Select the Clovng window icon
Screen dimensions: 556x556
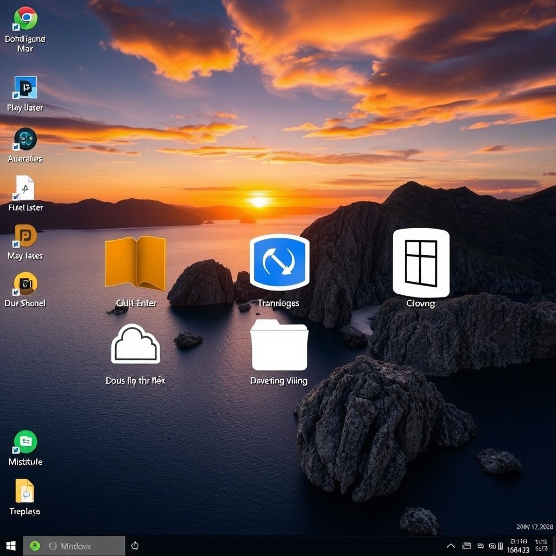click(421, 263)
